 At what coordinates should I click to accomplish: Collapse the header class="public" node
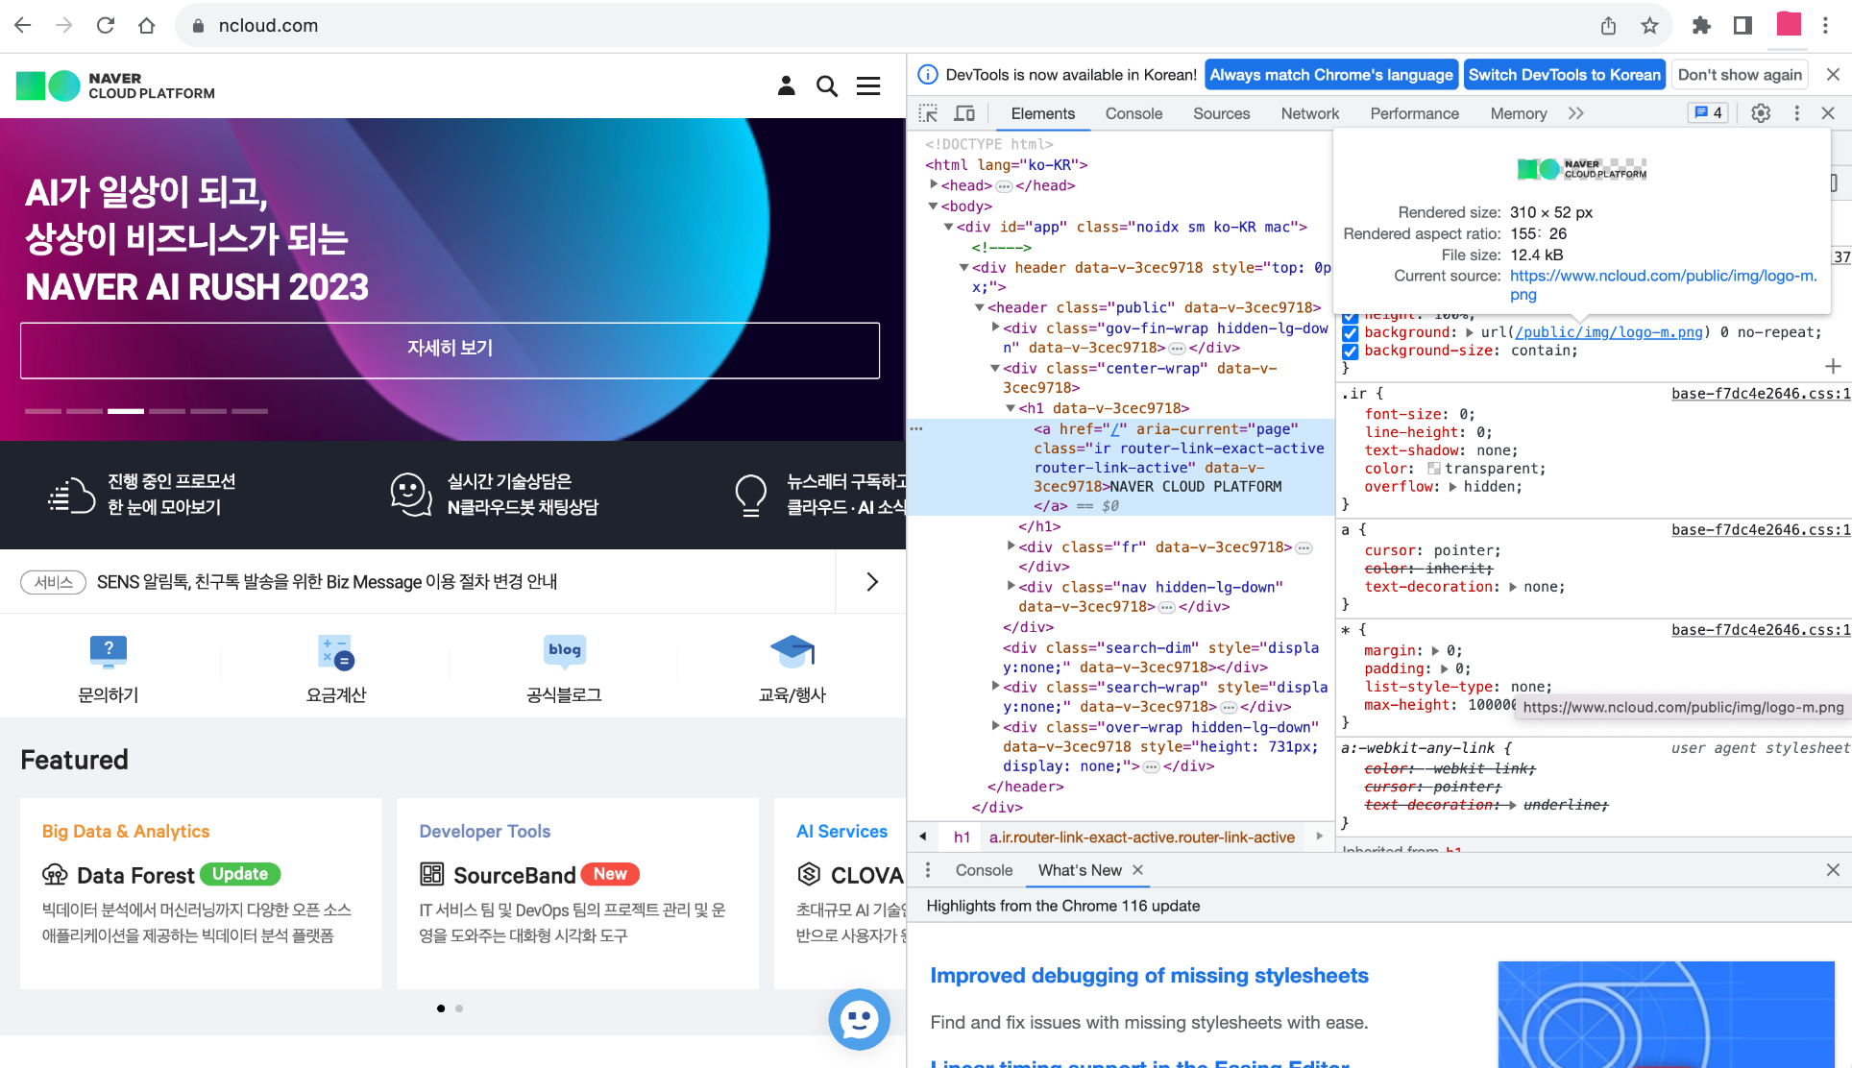980,308
